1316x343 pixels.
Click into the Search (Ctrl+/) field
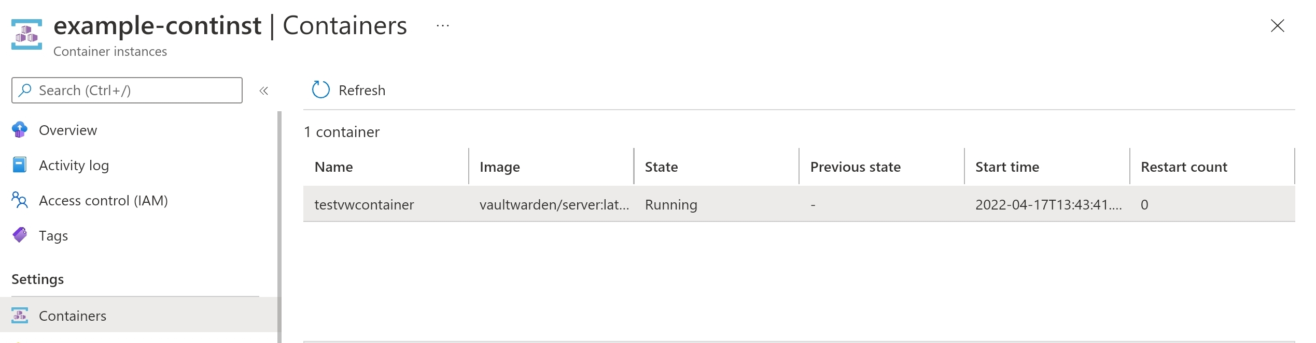coord(127,90)
